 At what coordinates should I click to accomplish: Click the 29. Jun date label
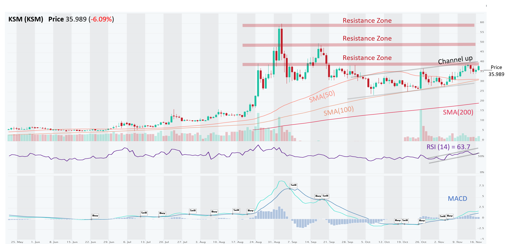coord(109,242)
